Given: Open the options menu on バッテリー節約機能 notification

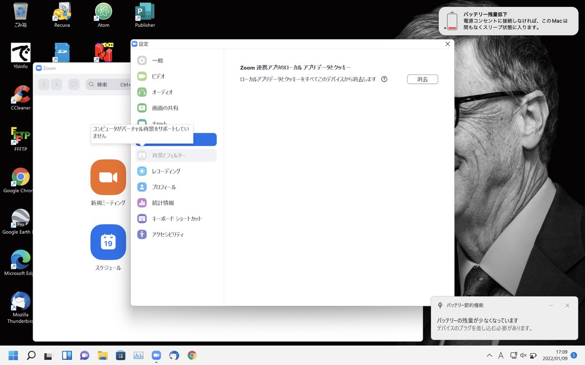Looking at the screenshot, I should coord(551,306).
